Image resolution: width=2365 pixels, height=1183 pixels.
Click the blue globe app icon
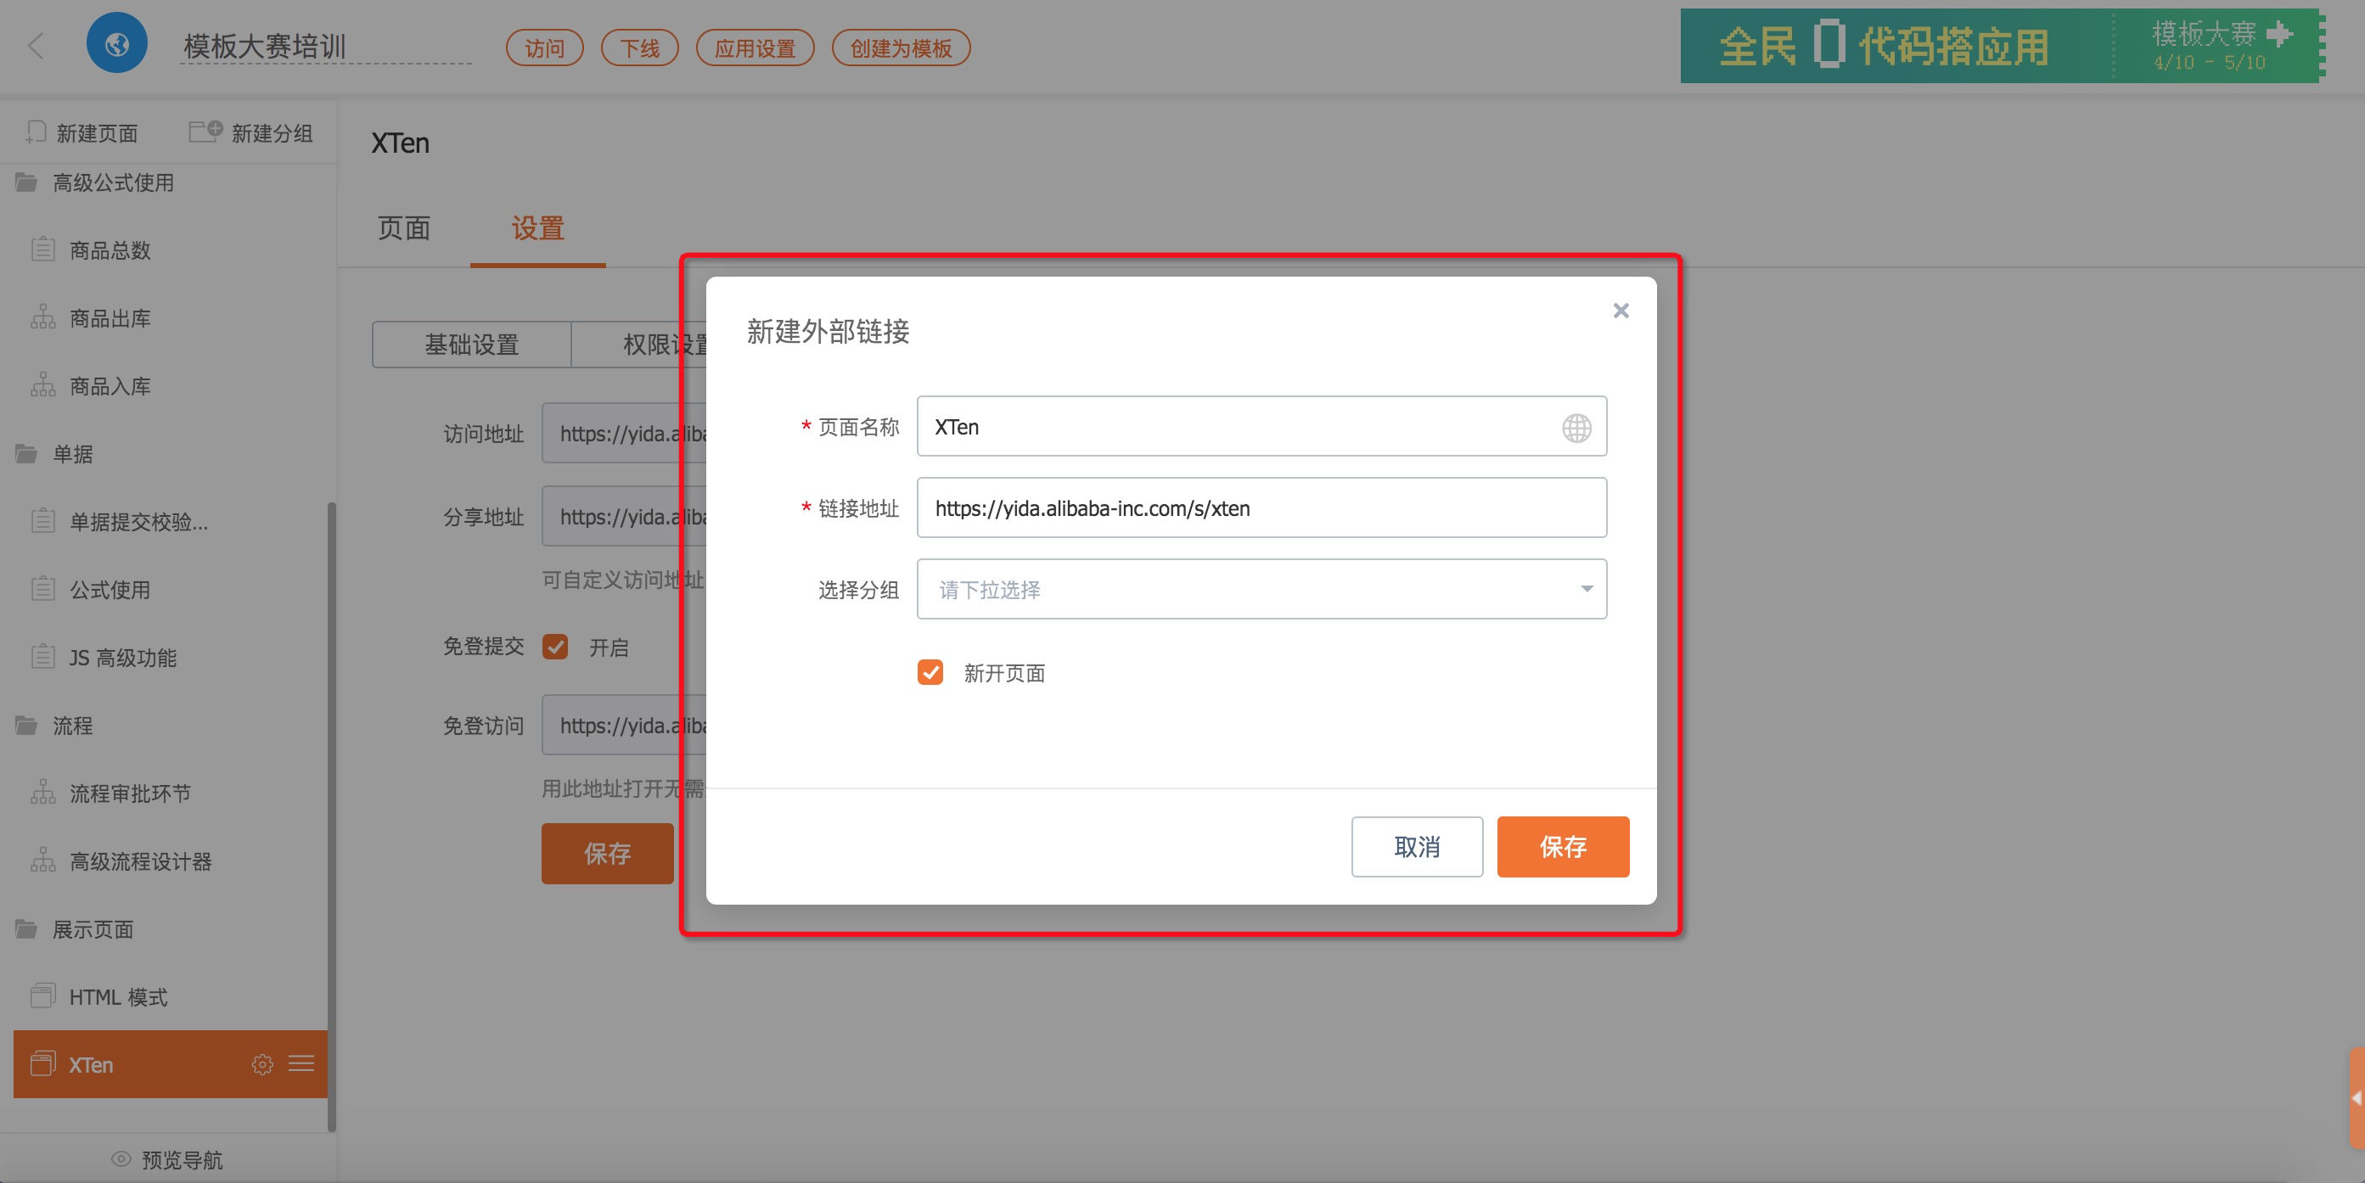116,43
